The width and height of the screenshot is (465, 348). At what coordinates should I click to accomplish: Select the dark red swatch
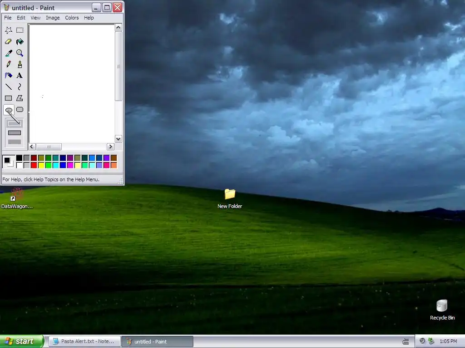click(x=34, y=158)
